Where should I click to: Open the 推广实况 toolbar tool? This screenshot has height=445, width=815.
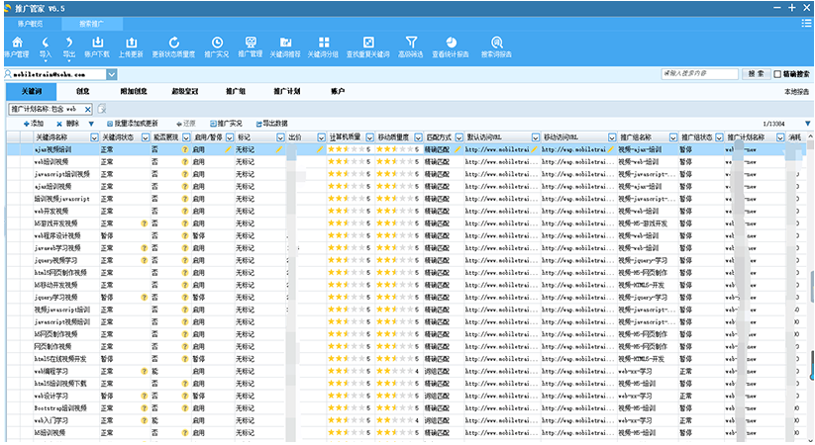click(216, 46)
